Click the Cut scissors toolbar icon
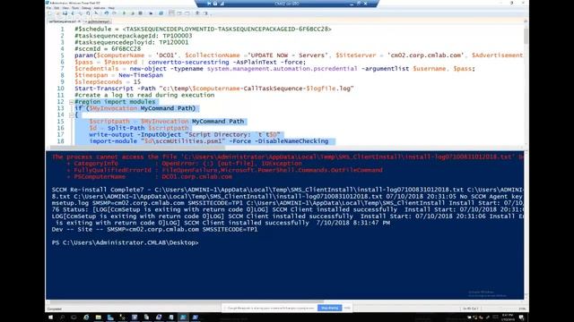The height and width of the screenshot is (322, 574). [73, 13]
